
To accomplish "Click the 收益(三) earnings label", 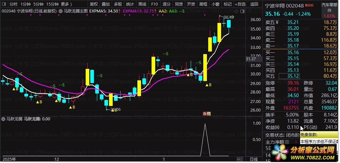I will (x=272, y=127).
